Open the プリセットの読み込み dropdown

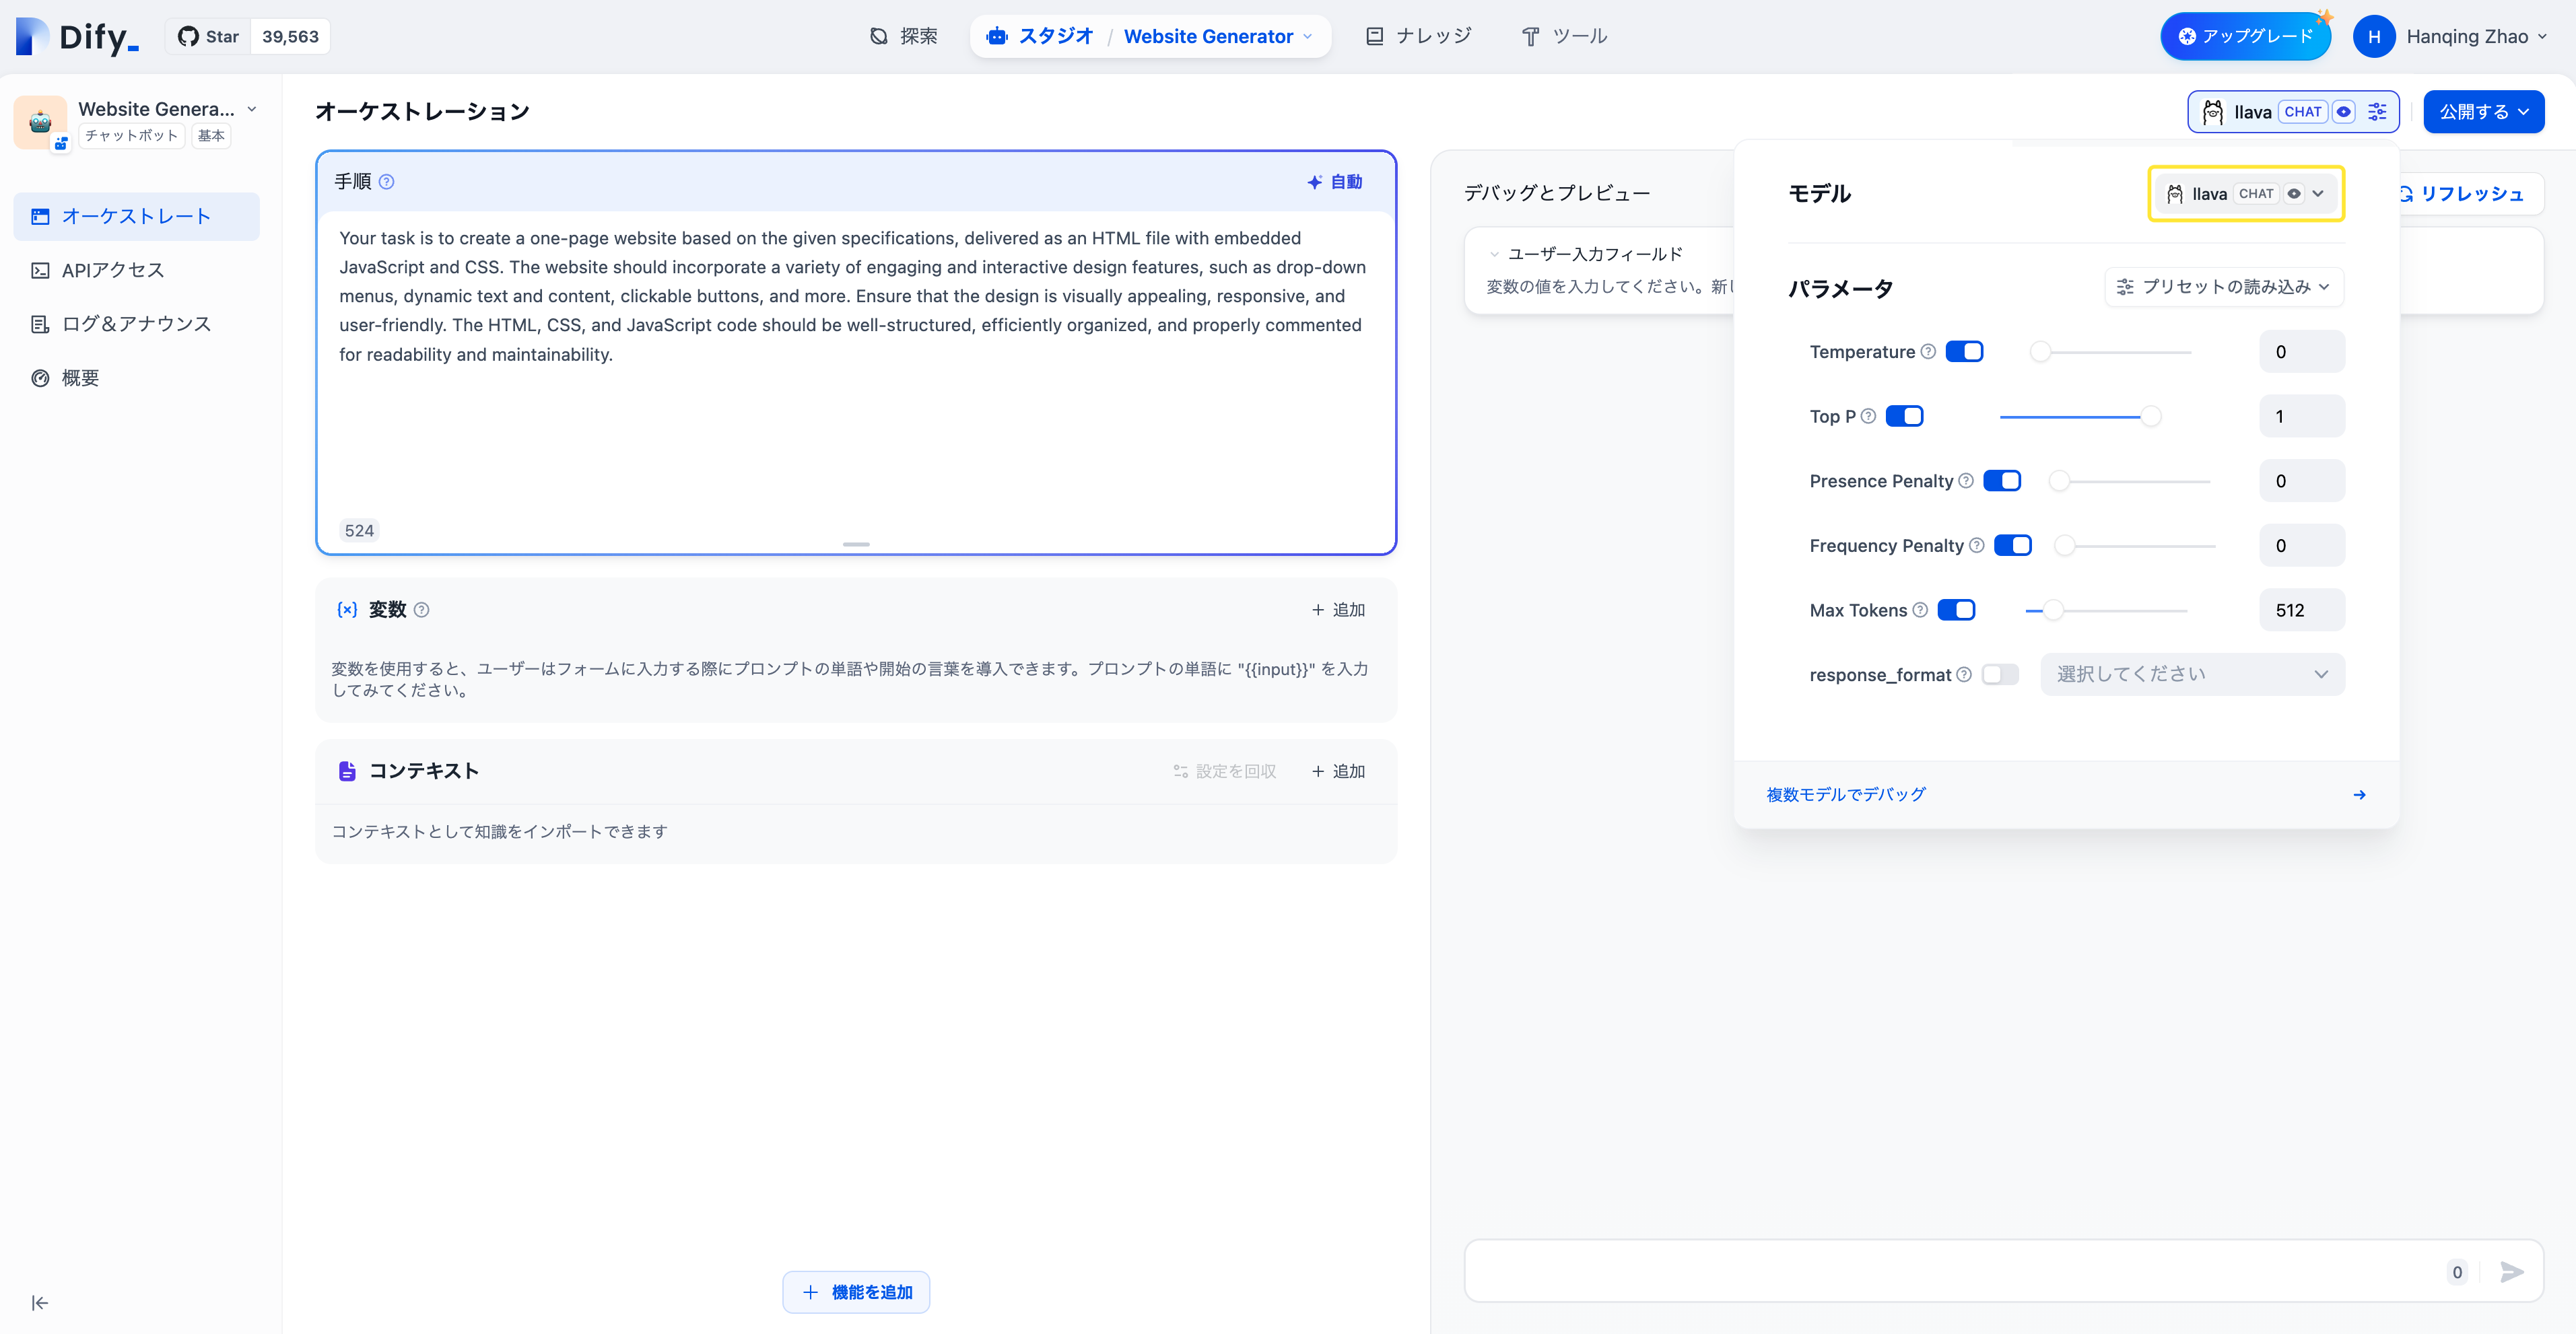pos(2224,287)
